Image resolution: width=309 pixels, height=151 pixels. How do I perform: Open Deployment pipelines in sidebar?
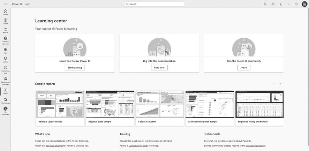tap(5, 81)
